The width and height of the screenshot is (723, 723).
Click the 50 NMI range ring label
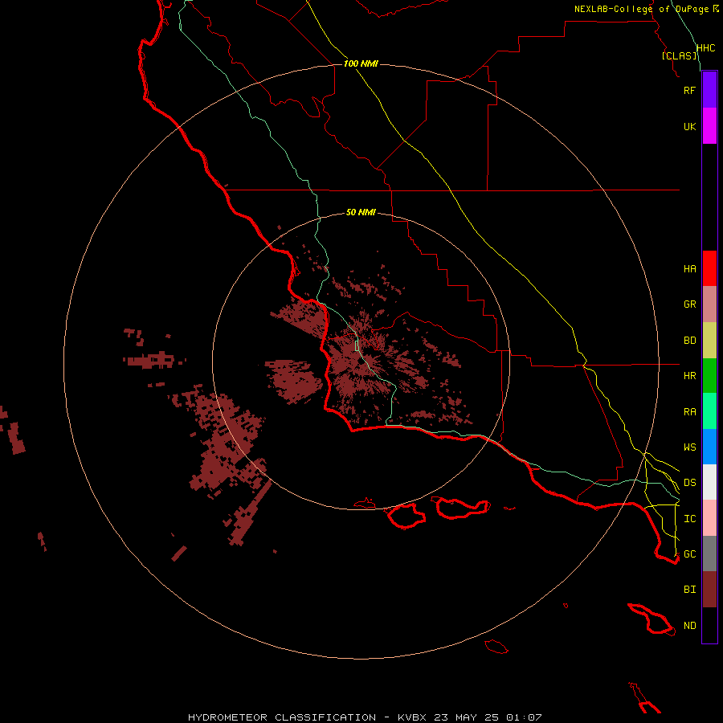[361, 212]
